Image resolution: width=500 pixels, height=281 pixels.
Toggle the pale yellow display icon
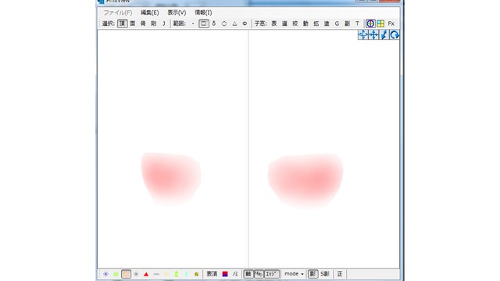[166, 274]
